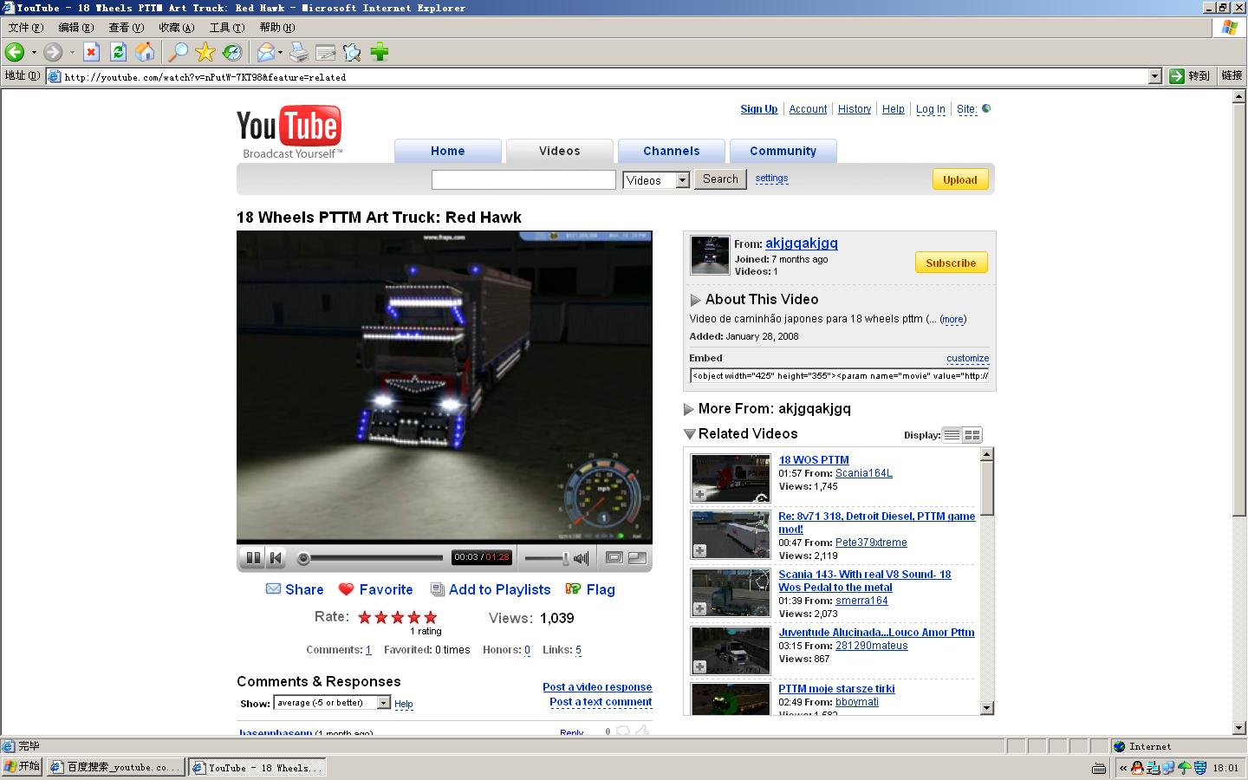
Task: Click the browser Refresh toolbar icon
Action: [x=118, y=52]
